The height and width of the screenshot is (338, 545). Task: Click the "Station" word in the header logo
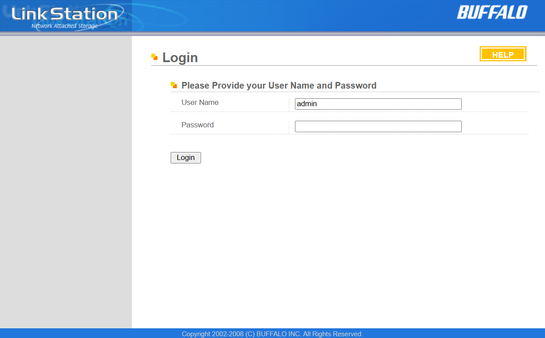pyautogui.click(x=90, y=14)
